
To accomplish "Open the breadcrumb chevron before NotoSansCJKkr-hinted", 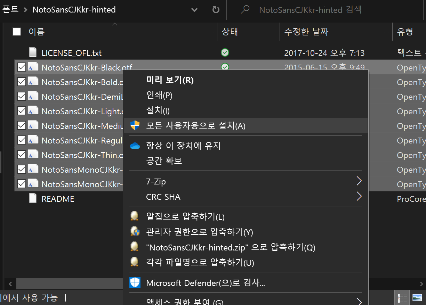I will [25, 10].
